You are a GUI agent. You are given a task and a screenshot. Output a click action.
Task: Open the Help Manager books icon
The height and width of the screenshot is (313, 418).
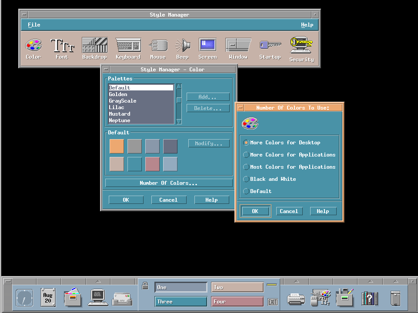tap(370, 298)
